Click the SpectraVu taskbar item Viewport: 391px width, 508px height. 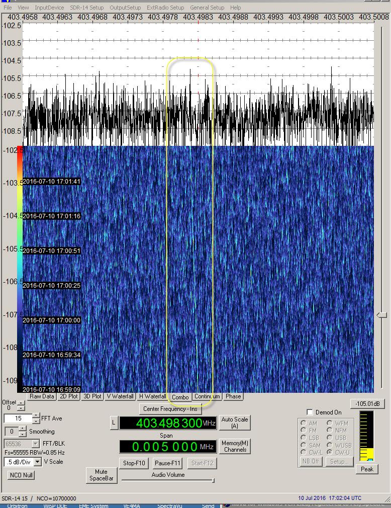click(169, 505)
